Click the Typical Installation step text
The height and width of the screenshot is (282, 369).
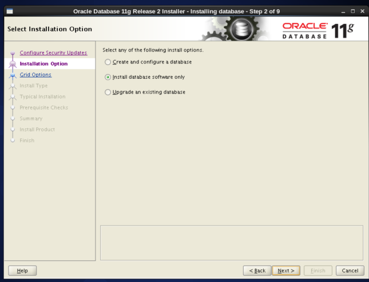[x=42, y=96]
